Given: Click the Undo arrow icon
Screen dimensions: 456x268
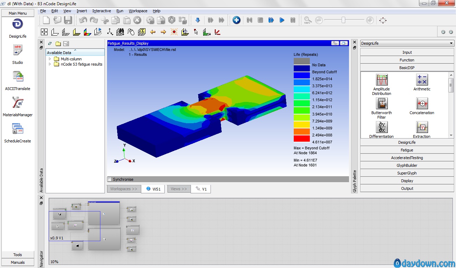Looking at the screenshot, I should [83, 20].
